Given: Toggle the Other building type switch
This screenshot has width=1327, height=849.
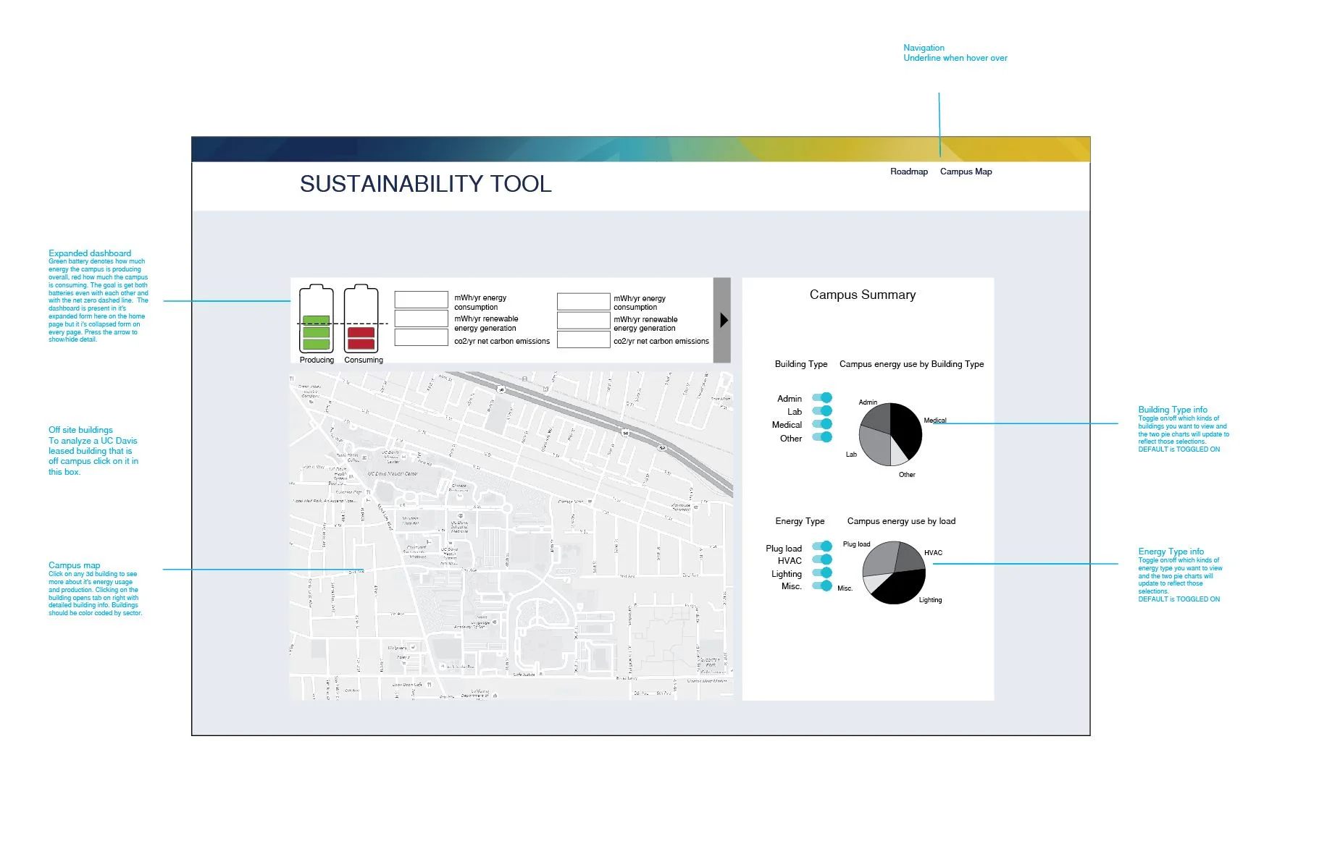Looking at the screenshot, I should coord(822,437).
